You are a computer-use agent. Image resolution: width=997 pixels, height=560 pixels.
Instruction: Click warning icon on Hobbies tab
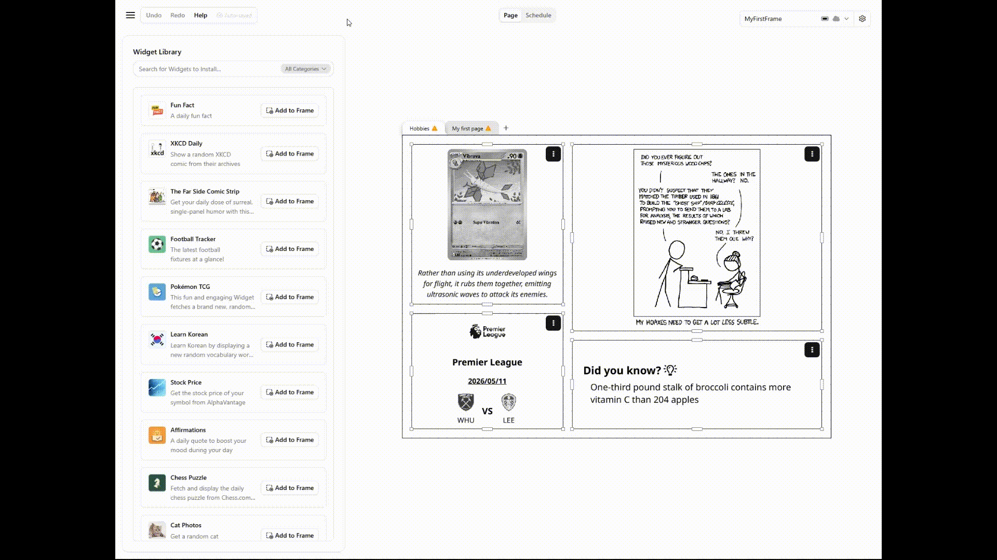[x=435, y=129]
